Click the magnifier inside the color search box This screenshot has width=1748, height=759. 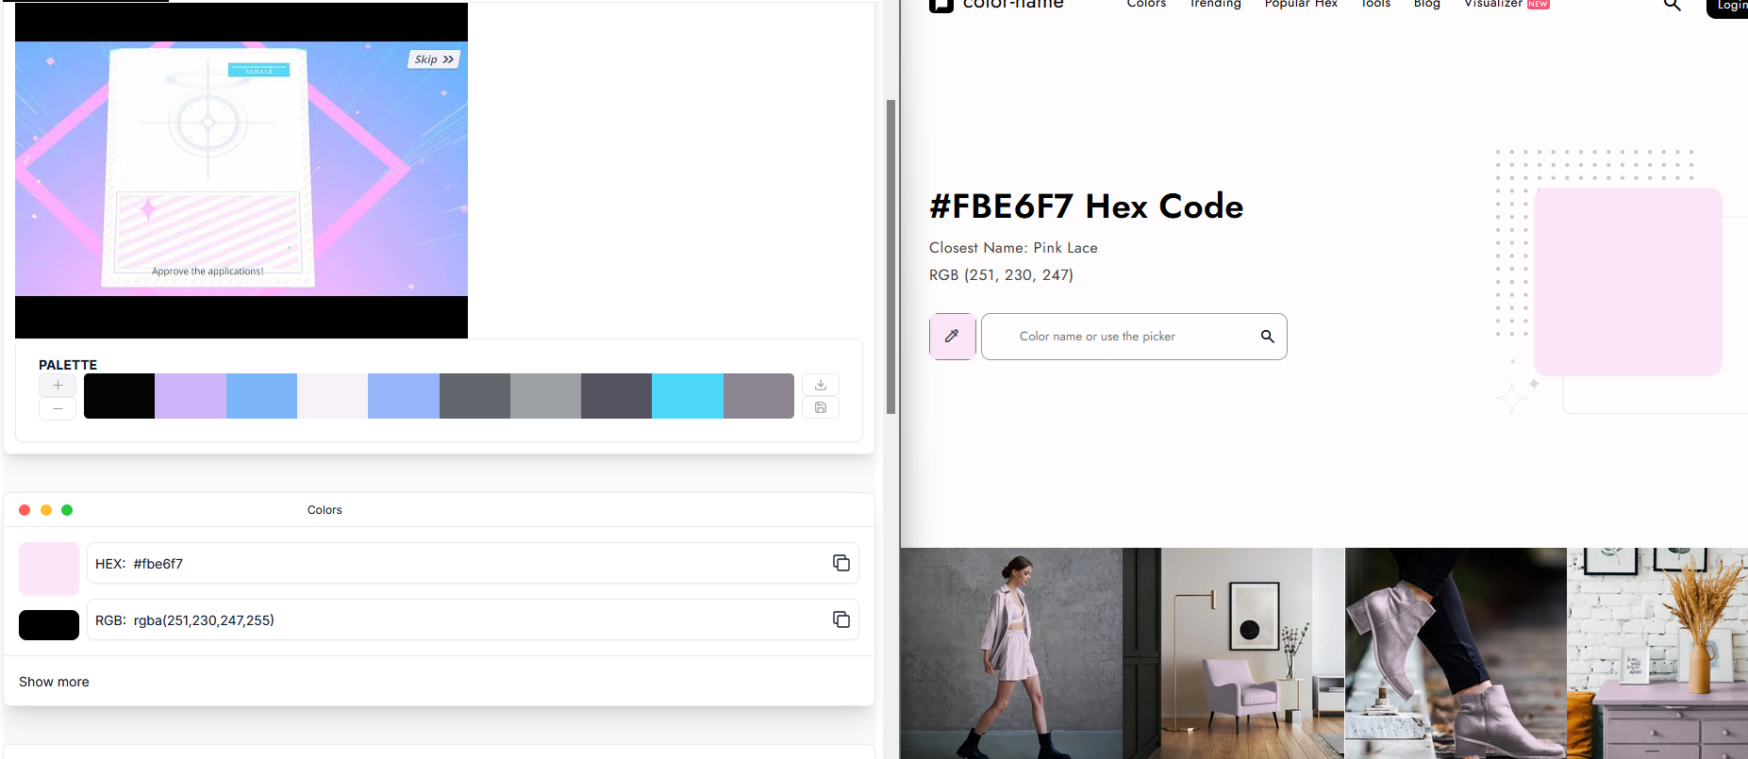(1267, 337)
